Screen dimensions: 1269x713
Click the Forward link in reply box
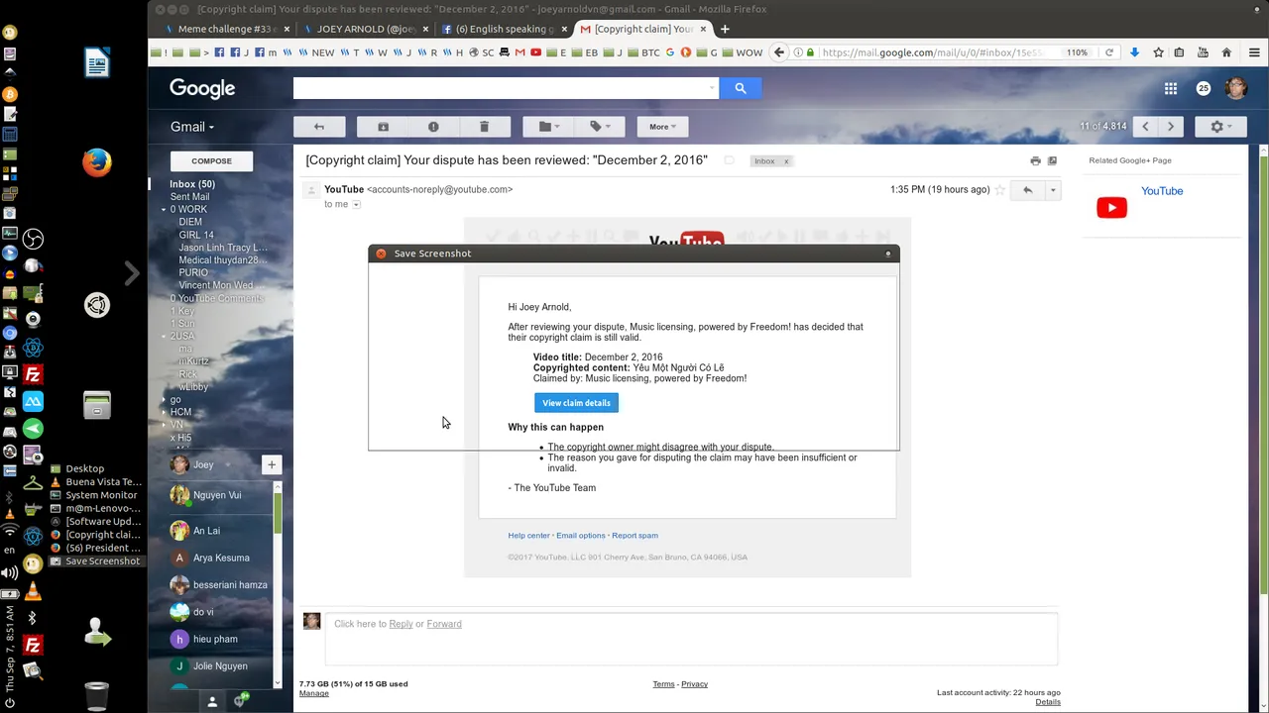coord(444,624)
